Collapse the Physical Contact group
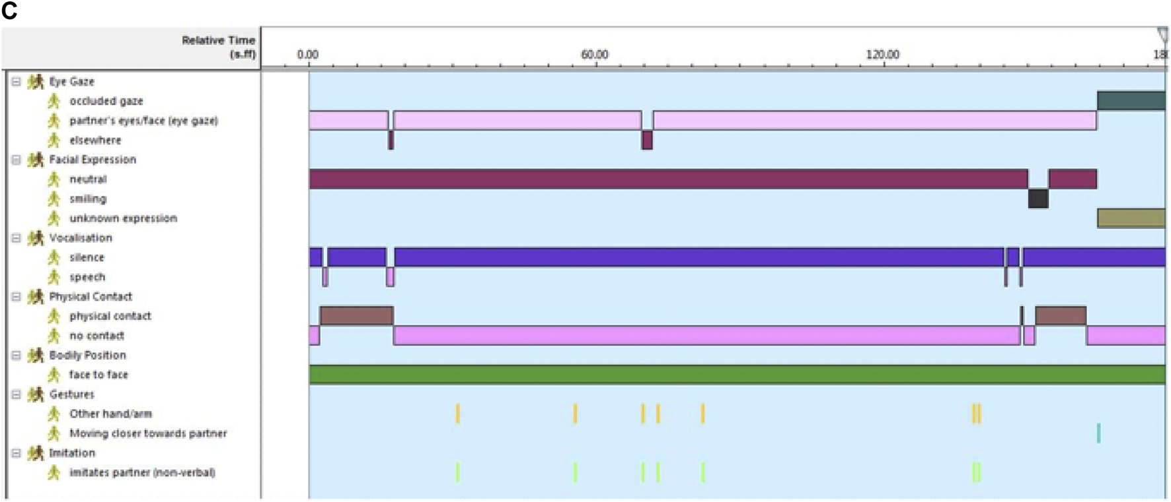 (x=17, y=297)
